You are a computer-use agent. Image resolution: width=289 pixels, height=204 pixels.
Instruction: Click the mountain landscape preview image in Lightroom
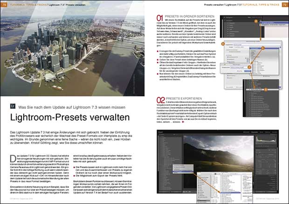coord(218,163)
